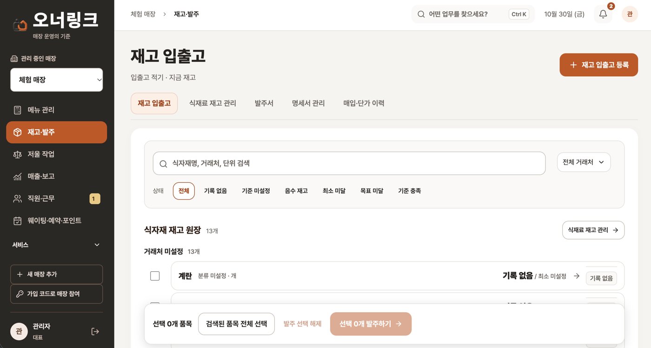The height and width of the screenshot is (348, 651).
Task: Click 식재료 재고 관리 arrow button
Action: click(593, 230)
